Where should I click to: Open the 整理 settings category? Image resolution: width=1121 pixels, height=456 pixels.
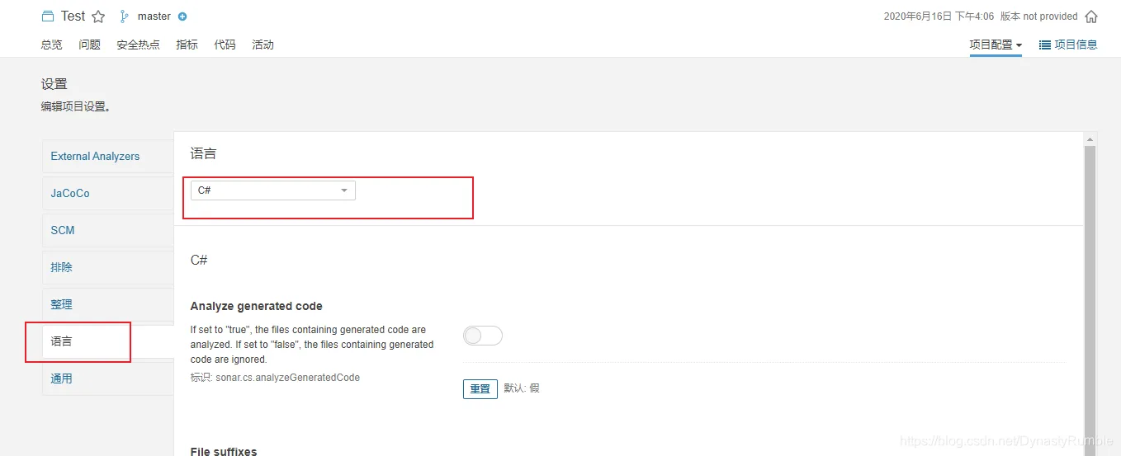tap(108, 304)
